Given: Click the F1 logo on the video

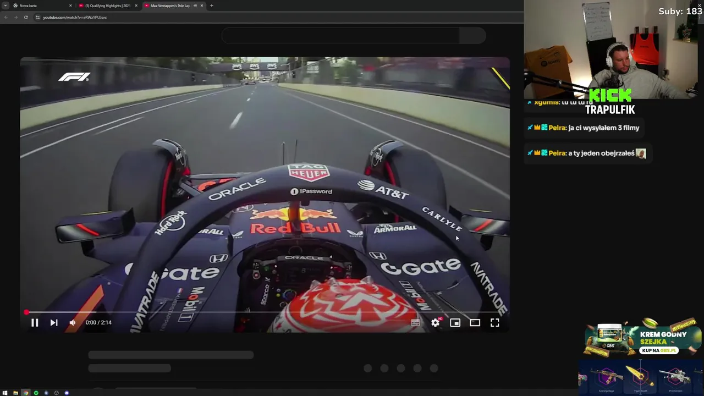Looking at the screenshot, I should click(x=74, y=77).
